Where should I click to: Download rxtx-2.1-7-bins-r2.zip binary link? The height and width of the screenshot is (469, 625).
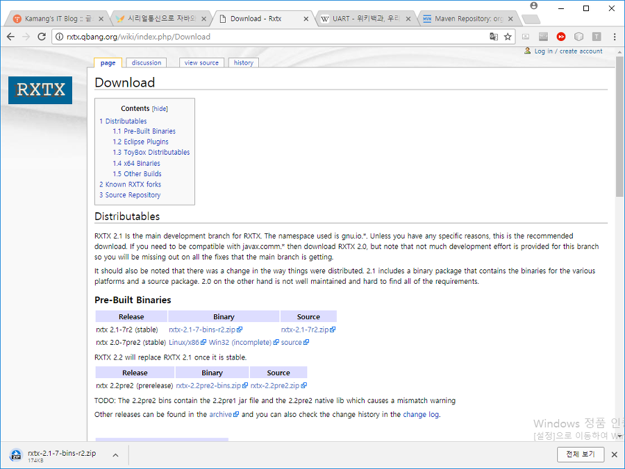pos(206,330)
